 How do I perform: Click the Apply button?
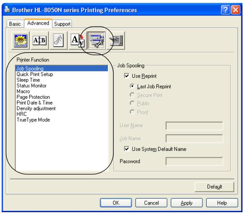point(187,203)
